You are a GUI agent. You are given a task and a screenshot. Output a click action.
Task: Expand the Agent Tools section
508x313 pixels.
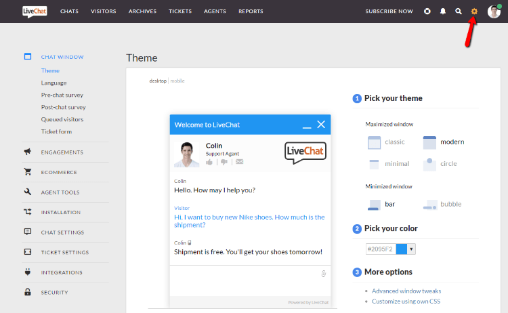[60, 192]
